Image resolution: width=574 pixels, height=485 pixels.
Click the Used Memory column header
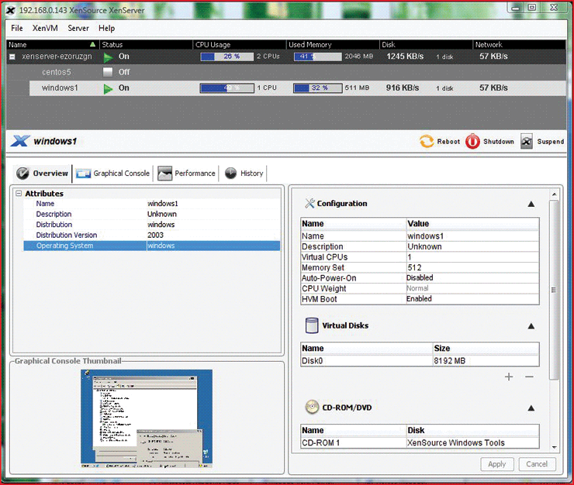tap(333, 45)
